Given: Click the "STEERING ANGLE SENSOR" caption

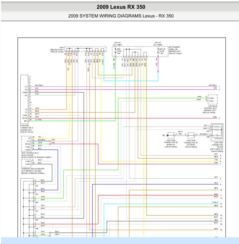Looking at the screenshot, I should click(x=33, y=169).
